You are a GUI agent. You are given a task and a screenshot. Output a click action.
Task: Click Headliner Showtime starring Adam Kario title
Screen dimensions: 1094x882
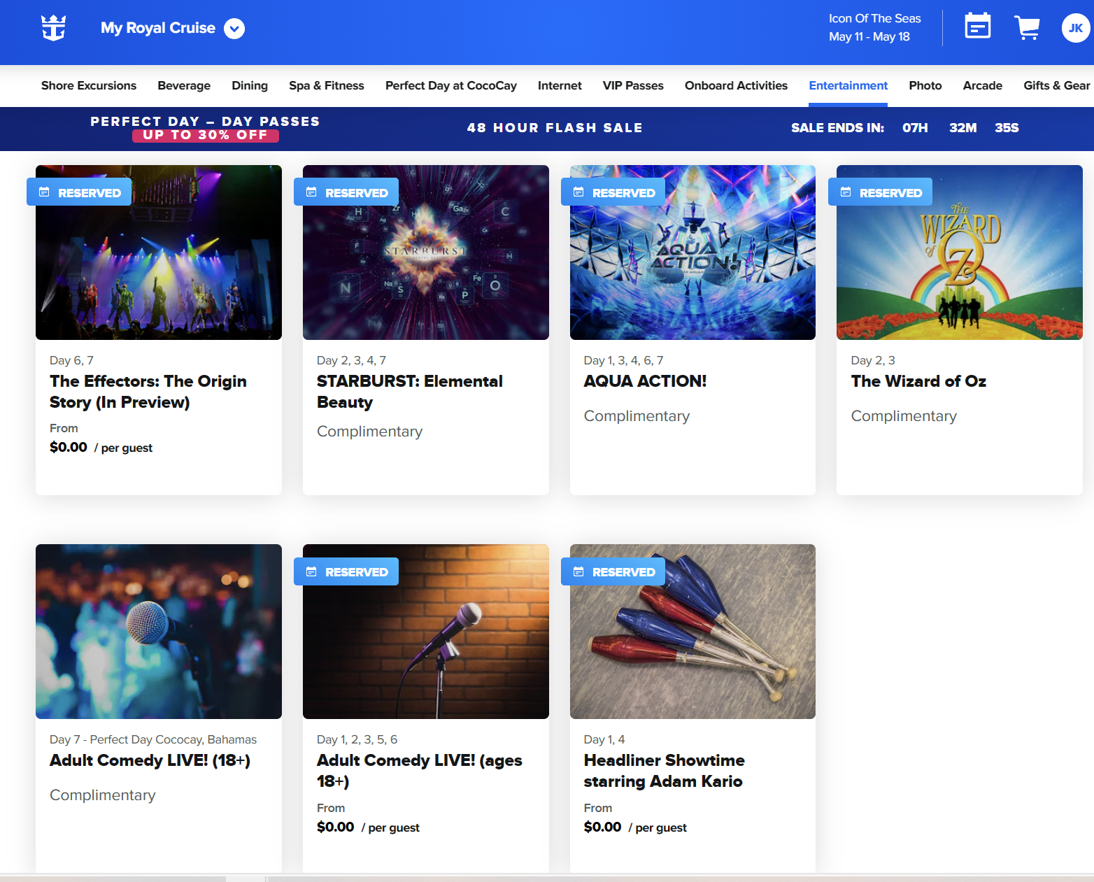coord(664,771)
